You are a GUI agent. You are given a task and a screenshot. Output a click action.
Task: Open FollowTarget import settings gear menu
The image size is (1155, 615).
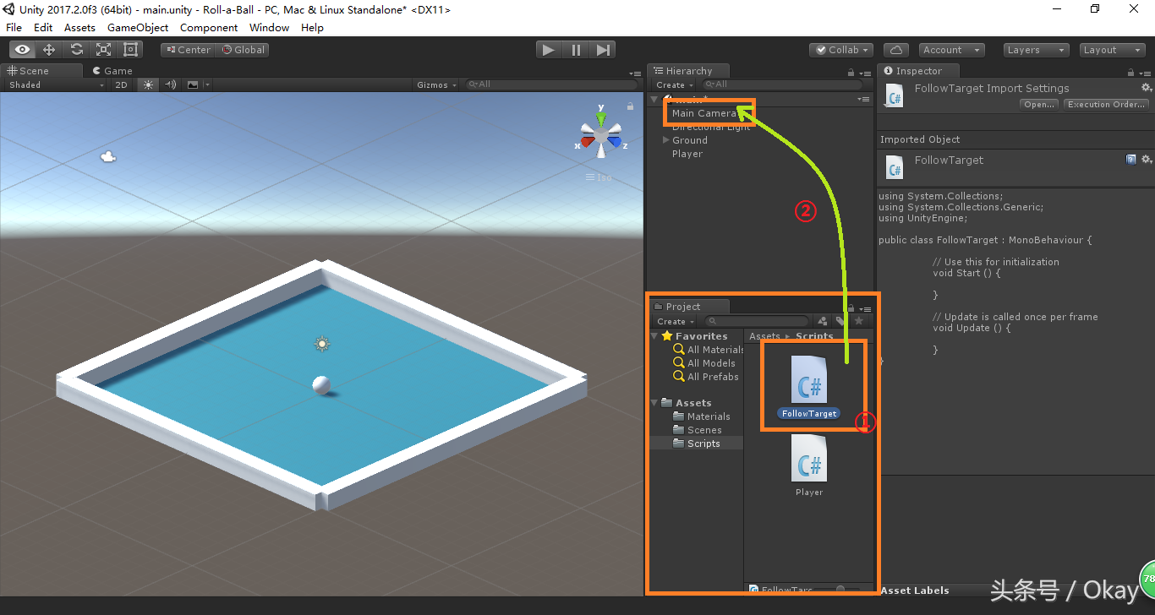1147,88
